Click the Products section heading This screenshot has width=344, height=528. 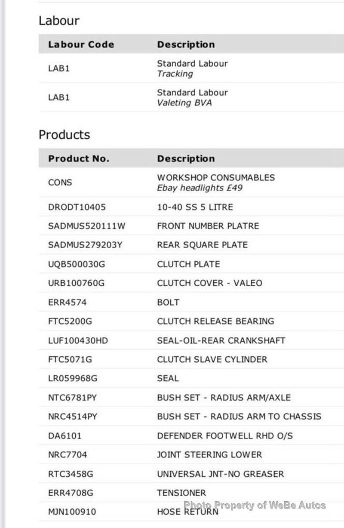click(x=64, y=135)
